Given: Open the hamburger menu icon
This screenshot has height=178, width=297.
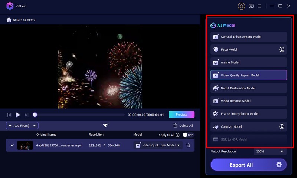Looking at the screenshot, I should click(260, 6).
